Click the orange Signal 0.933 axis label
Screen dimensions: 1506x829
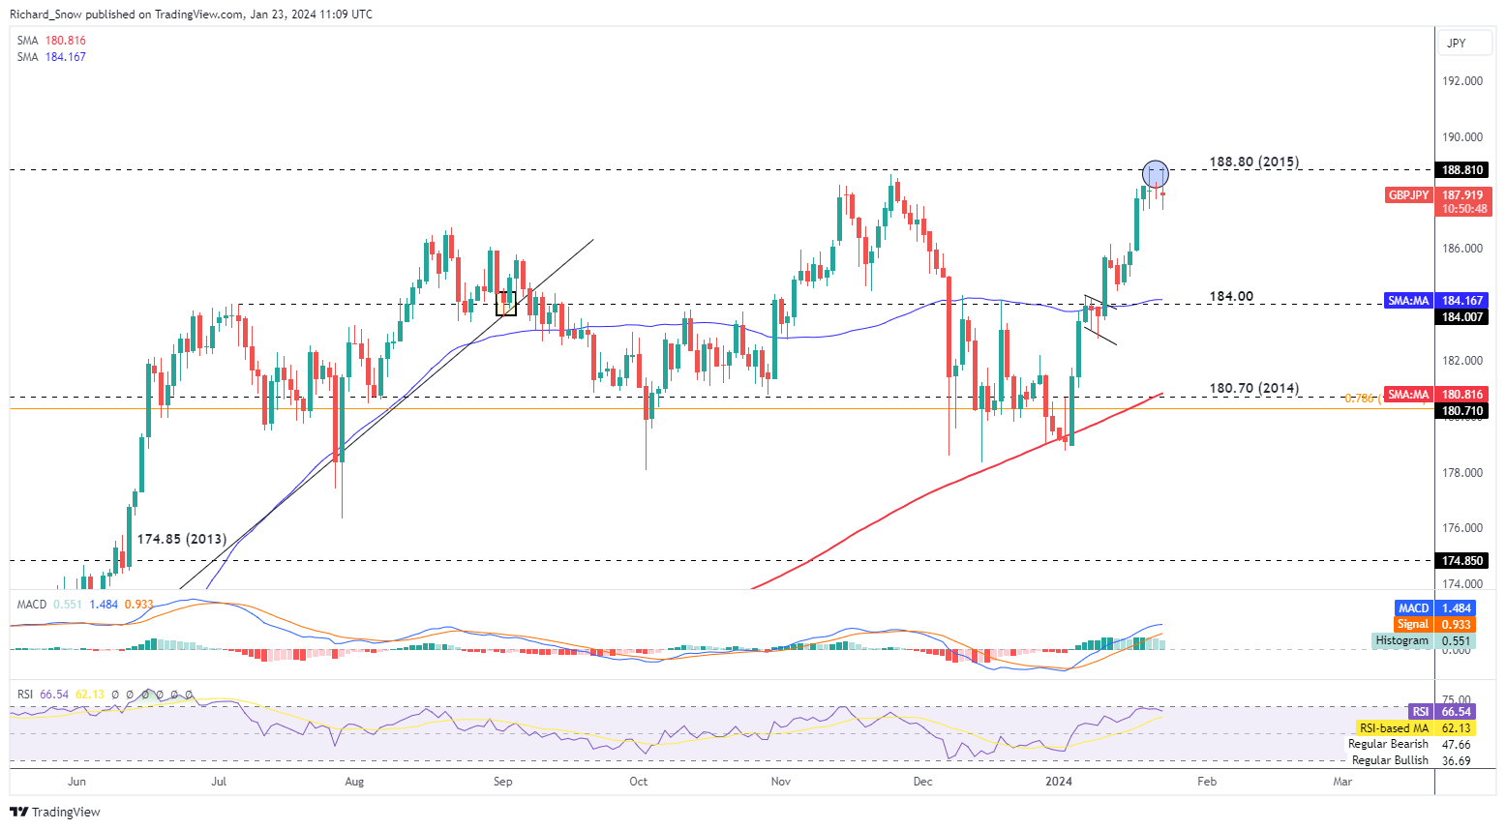point(1435,625)
